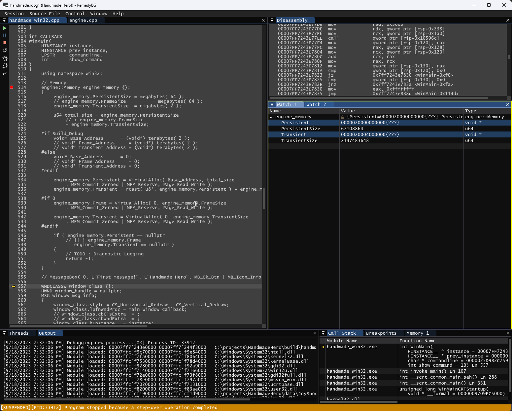Click the yellow frame arrow in Call Stack
512x411 pixels.
(x=323, y=347)
